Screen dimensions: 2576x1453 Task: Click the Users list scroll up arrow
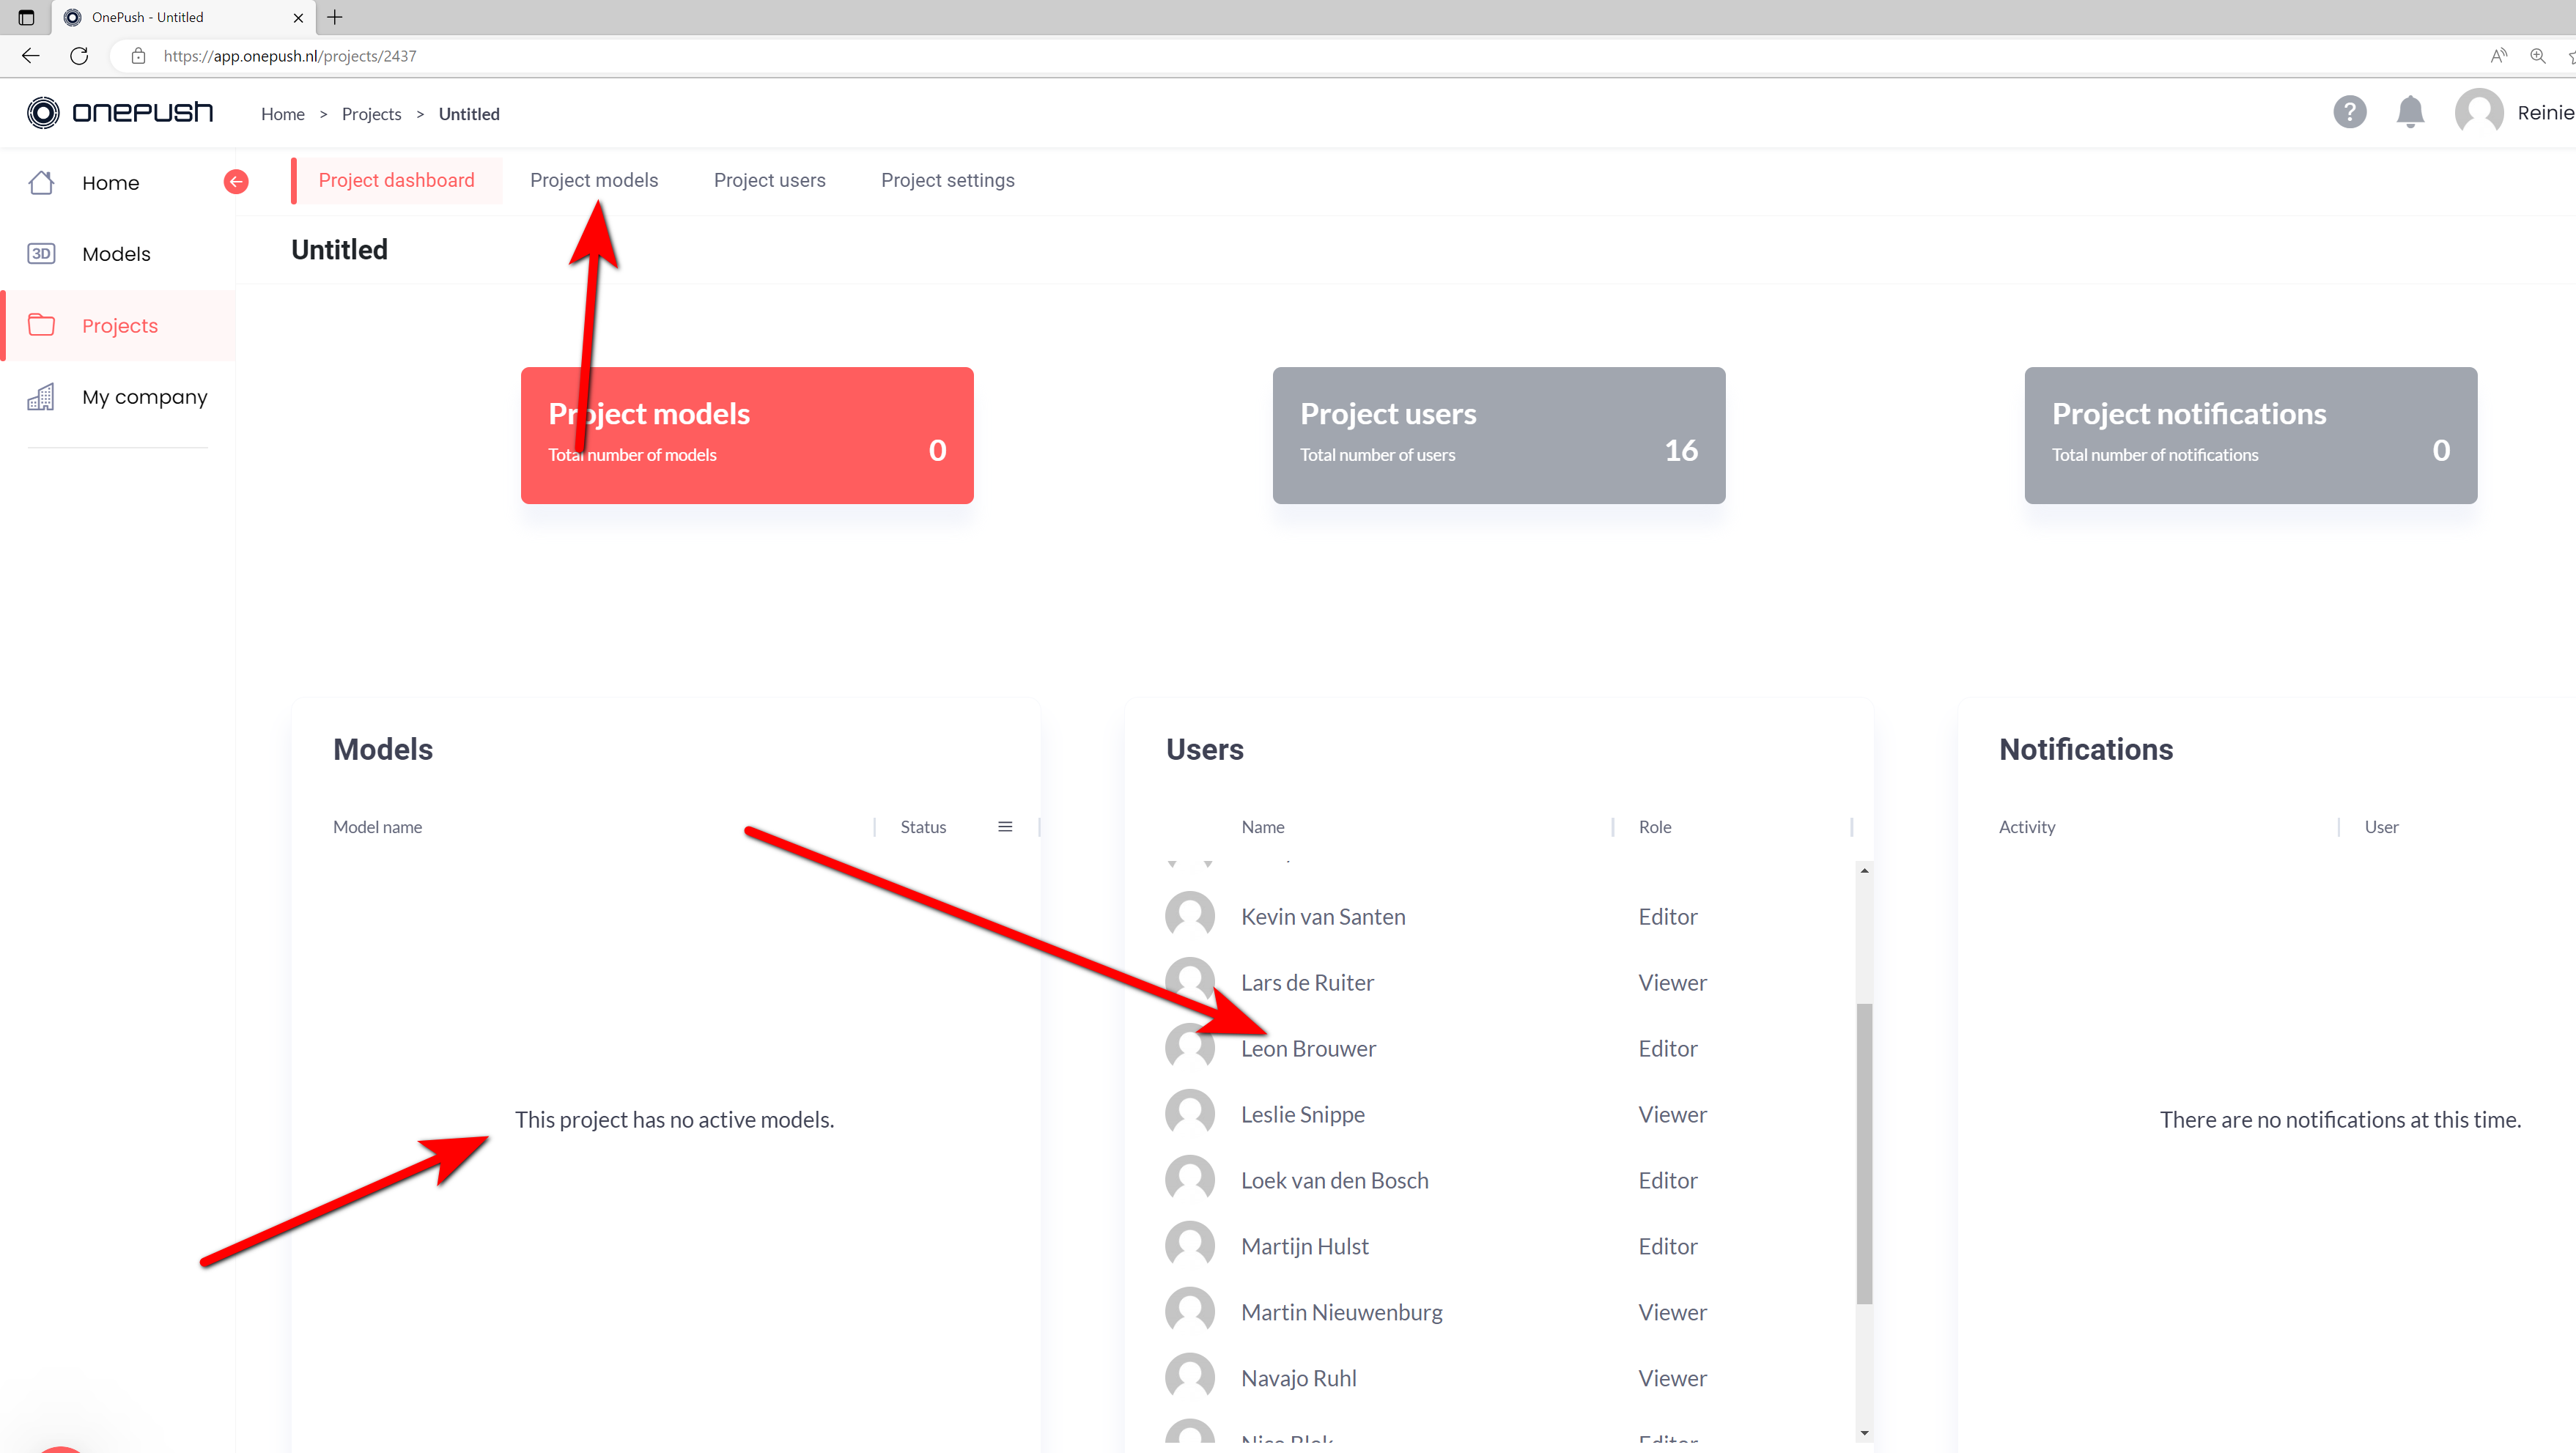click(x=1864, y=871)
